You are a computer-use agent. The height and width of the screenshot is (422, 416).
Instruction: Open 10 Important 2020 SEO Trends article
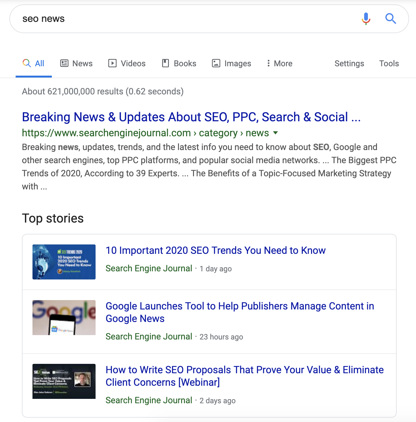point(215,250)
